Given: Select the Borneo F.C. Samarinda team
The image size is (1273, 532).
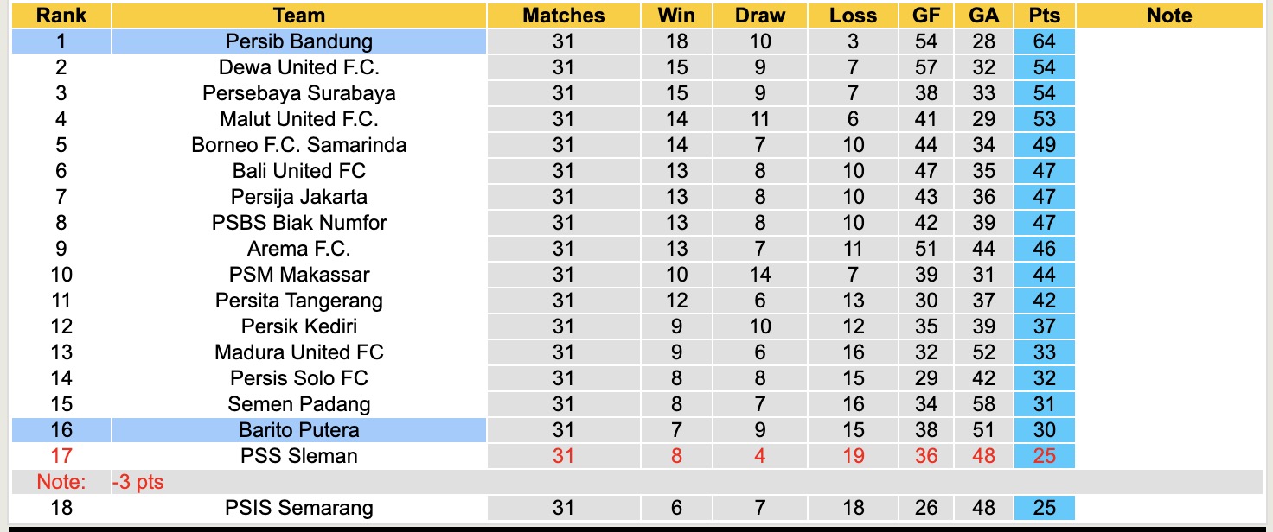Looking at the screenshot, I should (x=299, y=145).
